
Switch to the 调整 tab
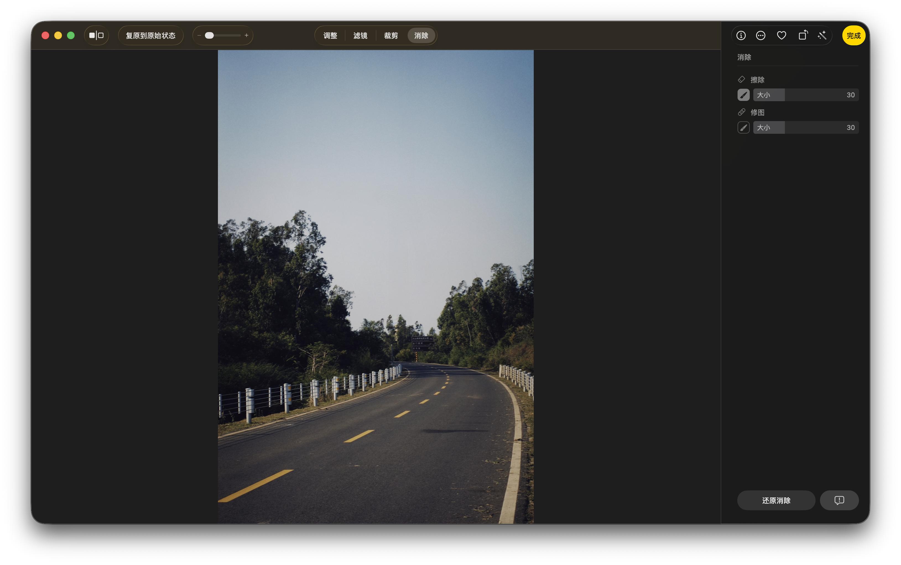330,35
